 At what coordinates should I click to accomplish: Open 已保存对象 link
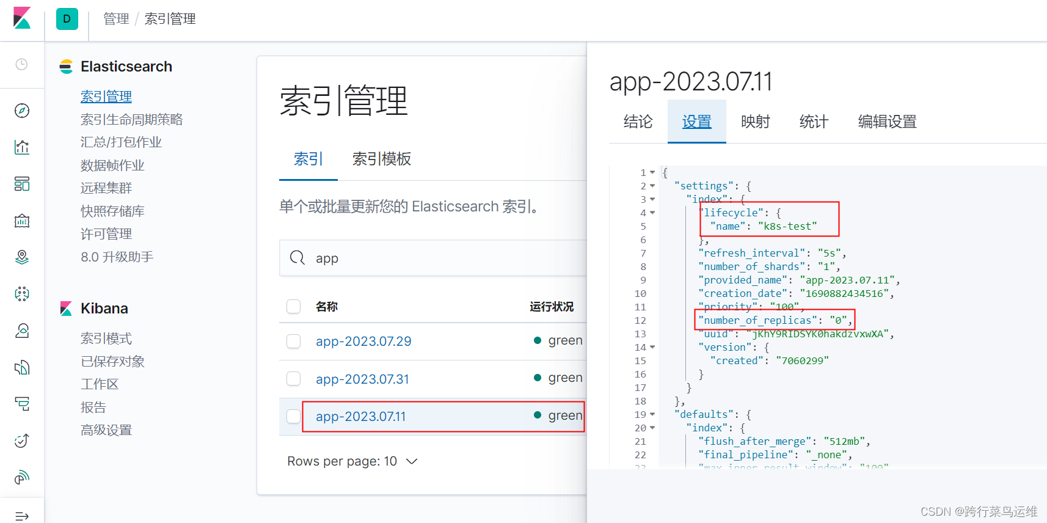112,362
